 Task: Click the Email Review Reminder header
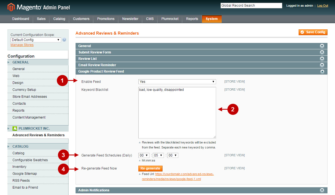(201, 65)
